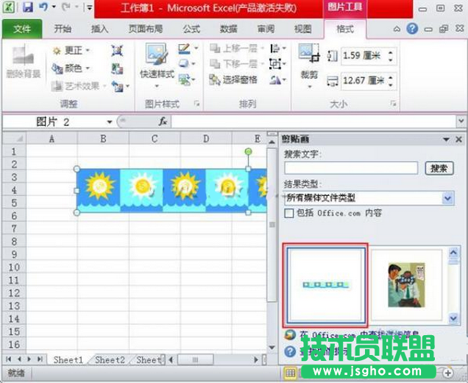Click the Picture Layout icon
Viewport: 468px width, 383px height.
(x=184, y=80)
